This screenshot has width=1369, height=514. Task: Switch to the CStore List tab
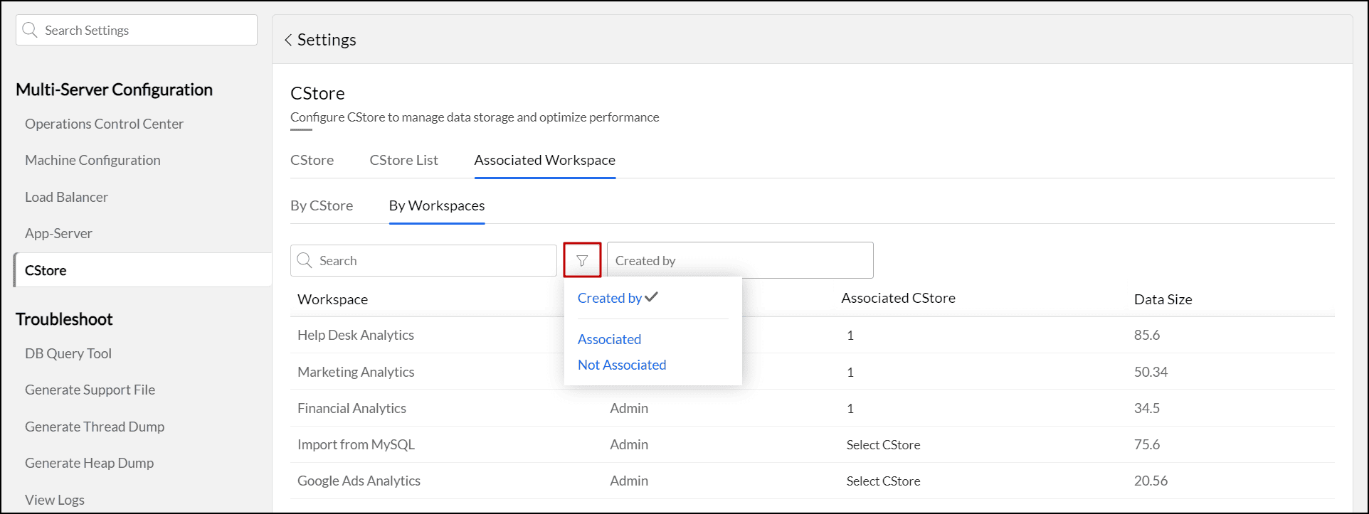[x=403, y=161]
